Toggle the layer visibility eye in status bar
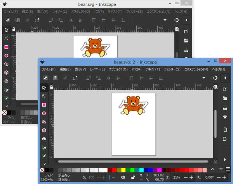The width and height of the screenshot is (233, 184). point(123,177)
